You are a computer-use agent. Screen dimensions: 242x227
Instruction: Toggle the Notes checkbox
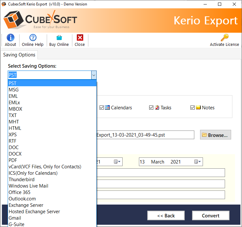(192, 107)
